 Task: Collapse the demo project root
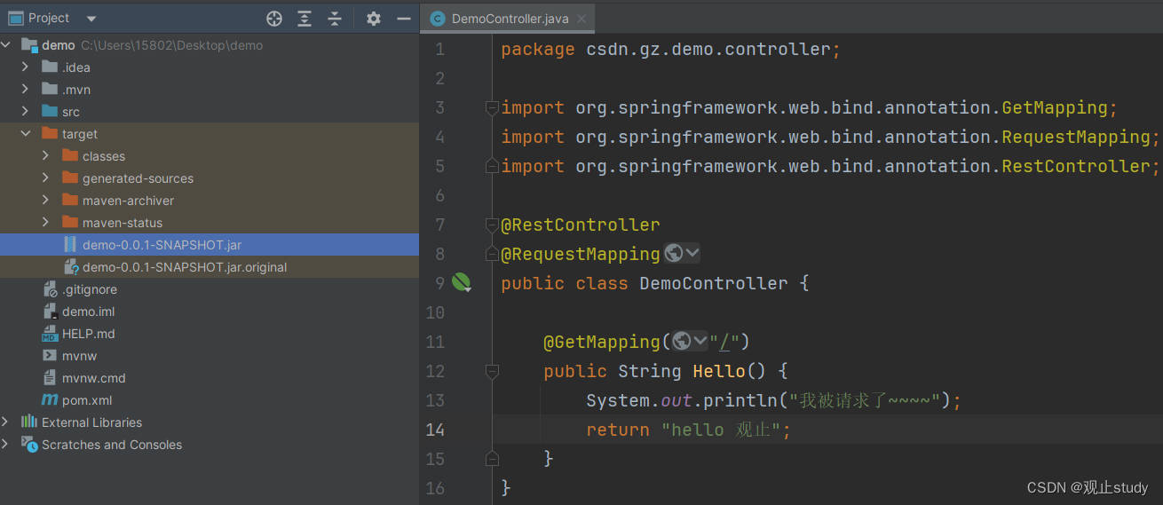[x=7, y=45]
